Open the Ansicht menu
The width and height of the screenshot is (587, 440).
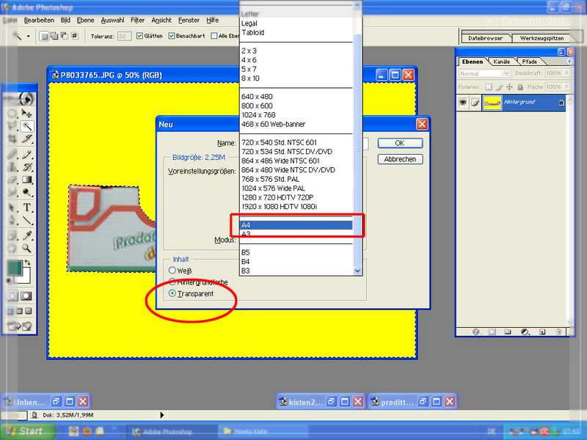(x=161, y=21)
